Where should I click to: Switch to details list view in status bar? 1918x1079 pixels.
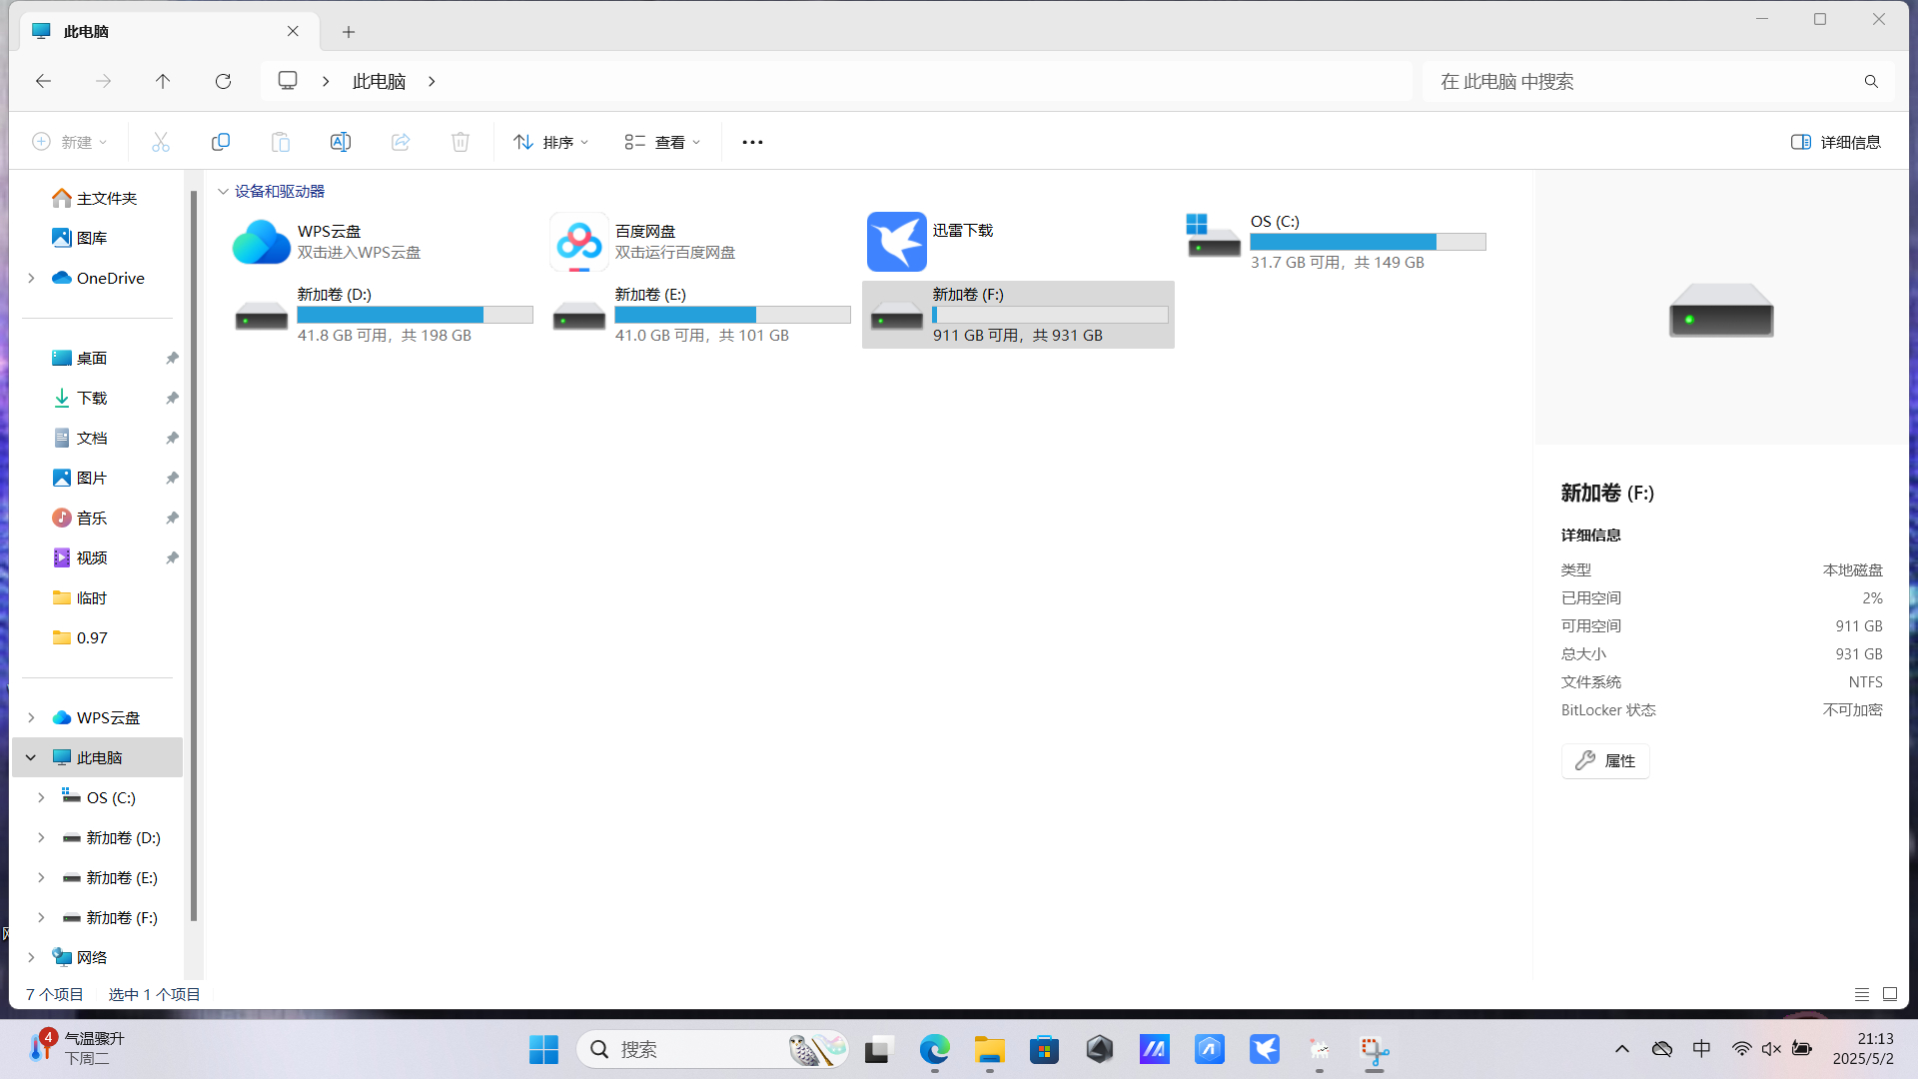pyautogui.click(x=1862, y=994)
